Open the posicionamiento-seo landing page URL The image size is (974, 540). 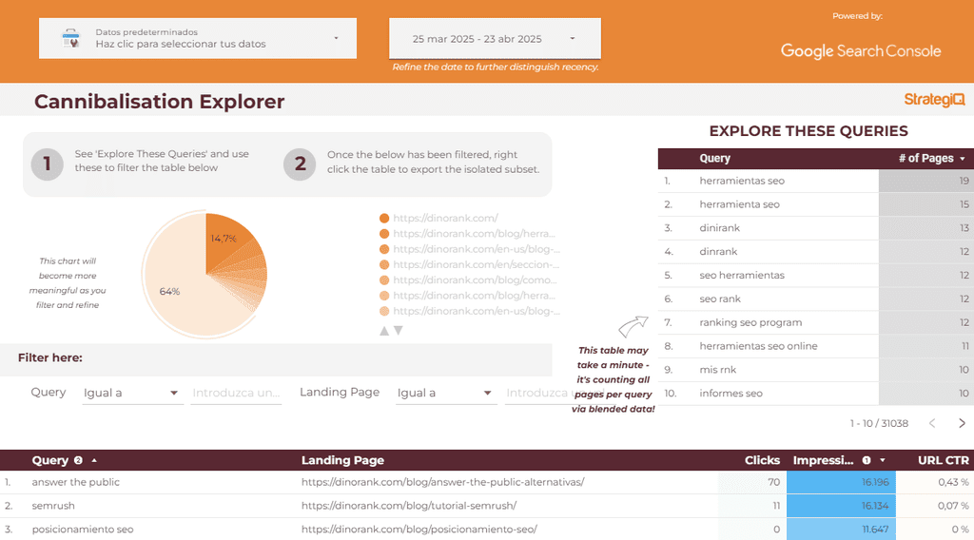click(419, 530)
